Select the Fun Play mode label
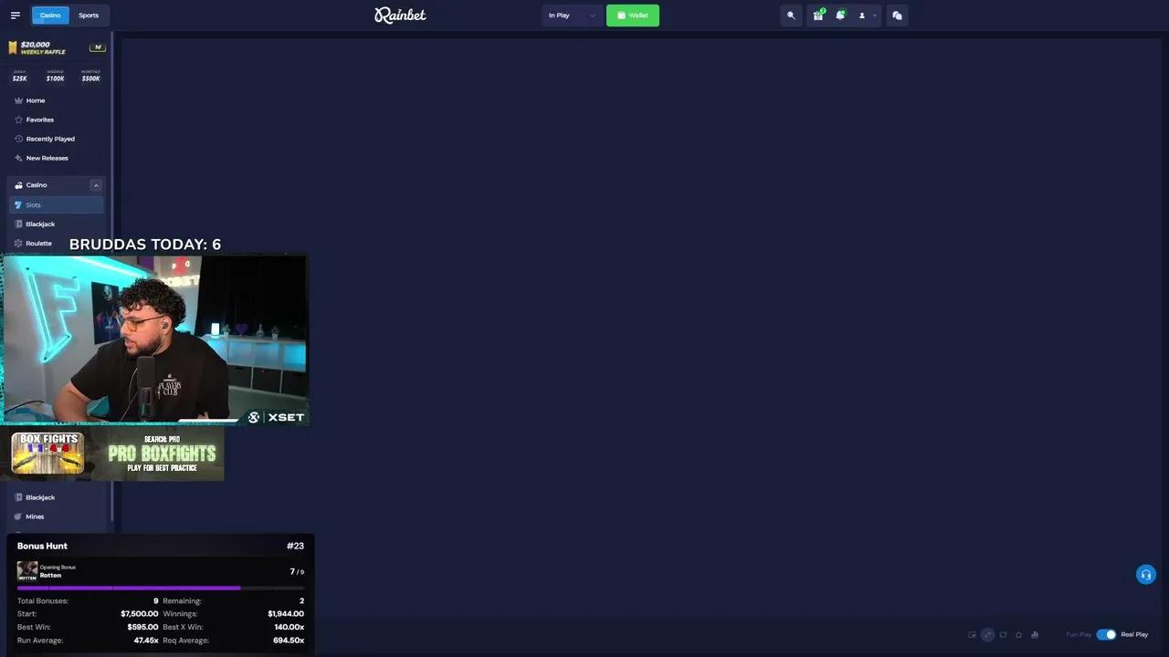This screenshot has height=657, width=1169. point(1079,634)
